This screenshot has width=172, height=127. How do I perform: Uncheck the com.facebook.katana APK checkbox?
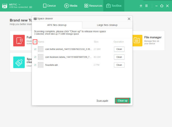pyautogui.click(x=35, y=57)
